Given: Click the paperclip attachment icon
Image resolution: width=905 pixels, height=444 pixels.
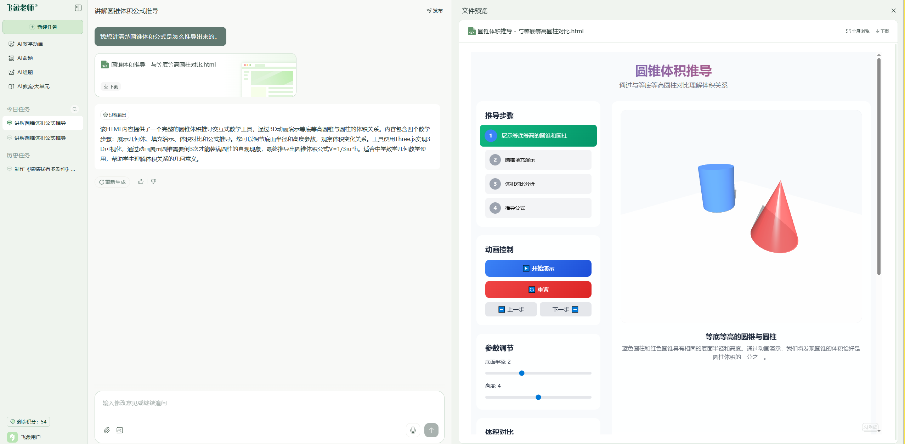Looking at the screenshot, I should point(107,430).
